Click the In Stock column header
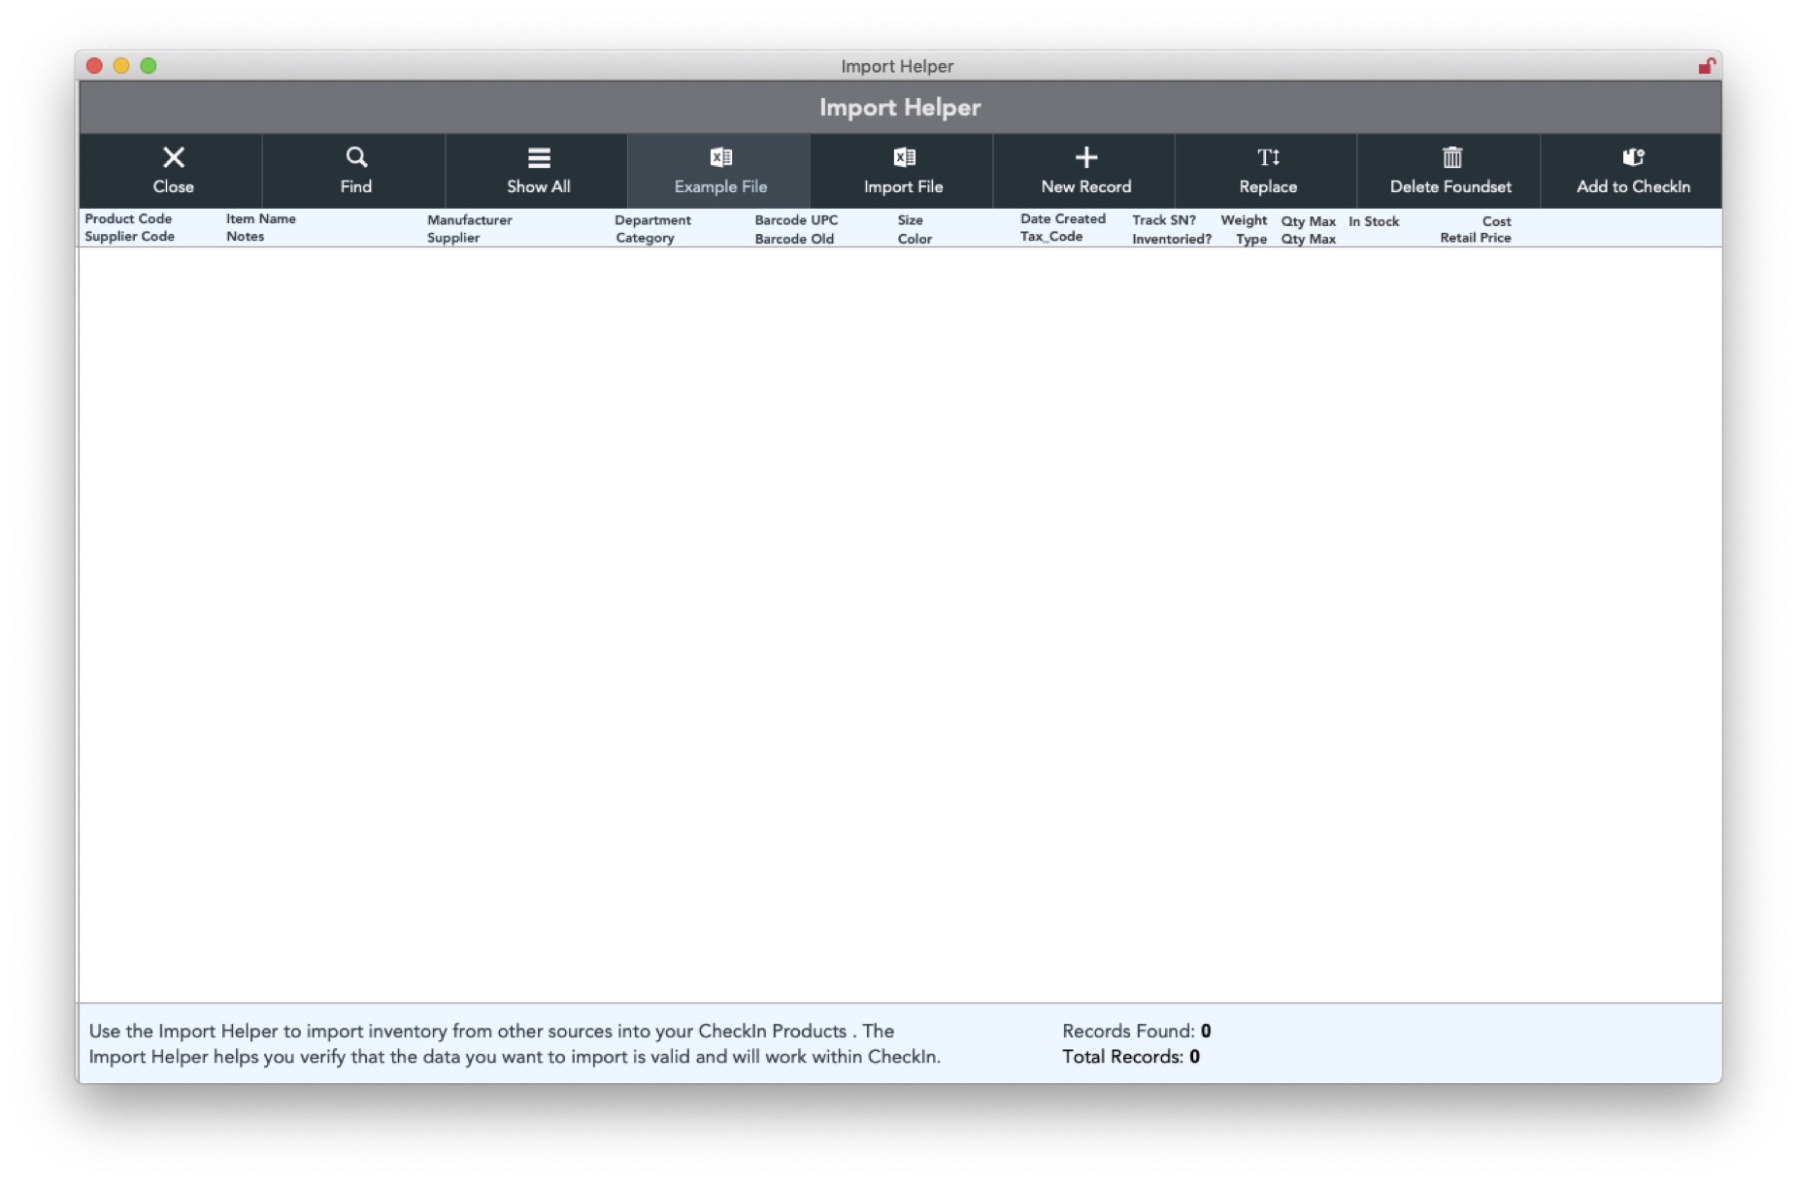Screen dimensions: 1797x1183 click(1373, 221)
